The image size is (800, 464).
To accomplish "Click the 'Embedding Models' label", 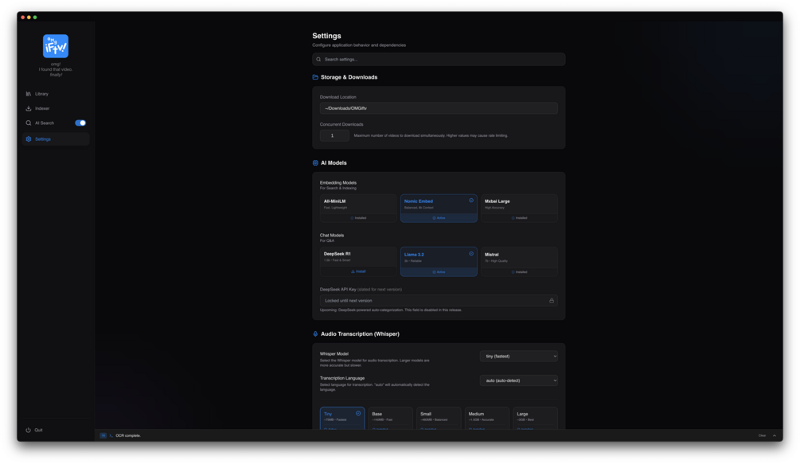I will tap(338, 182).
